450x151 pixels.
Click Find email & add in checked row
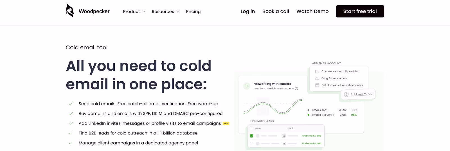311,136
